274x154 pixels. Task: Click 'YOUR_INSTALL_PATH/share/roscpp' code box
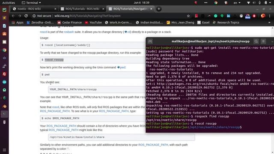tap(97, 89)
